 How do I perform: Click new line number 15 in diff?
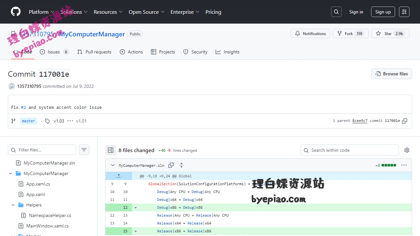tap(125, 231)
